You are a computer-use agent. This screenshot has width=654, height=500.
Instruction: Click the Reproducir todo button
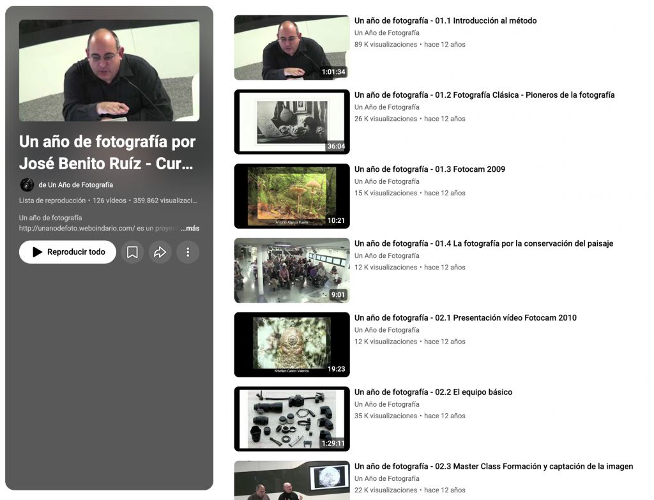[x=68, y=252]
